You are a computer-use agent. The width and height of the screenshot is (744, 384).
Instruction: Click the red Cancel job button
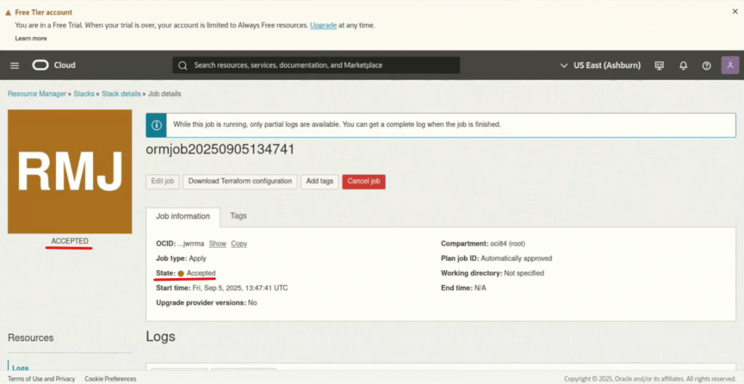[364, 181]
